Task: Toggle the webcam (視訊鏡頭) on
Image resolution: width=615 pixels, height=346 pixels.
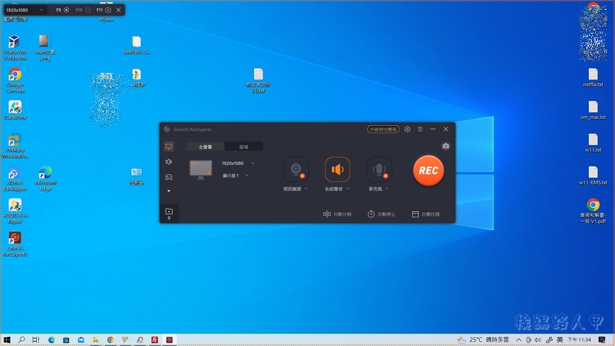Action: (x=295, y=170)
